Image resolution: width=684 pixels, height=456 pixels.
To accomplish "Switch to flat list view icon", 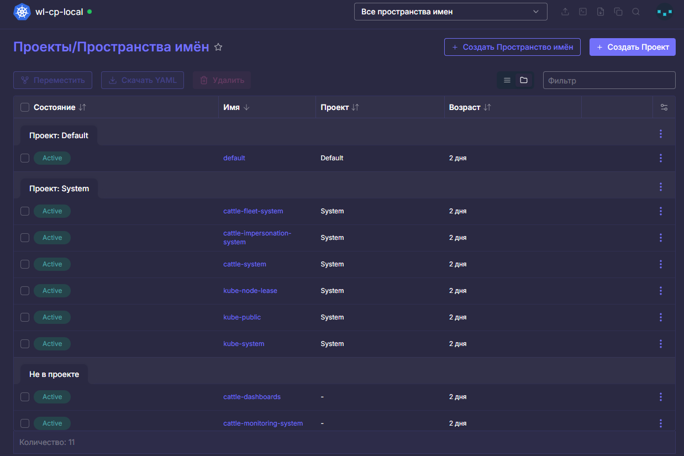I will (507, 80).
